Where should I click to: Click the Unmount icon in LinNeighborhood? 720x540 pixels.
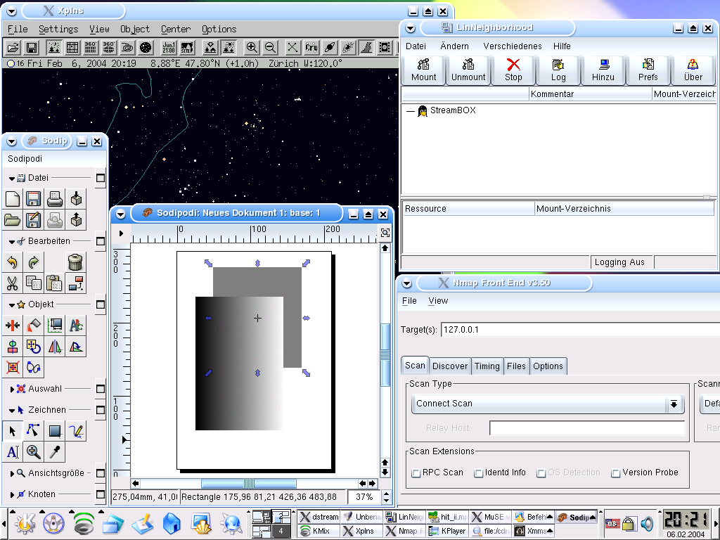(x=468, y=70)
